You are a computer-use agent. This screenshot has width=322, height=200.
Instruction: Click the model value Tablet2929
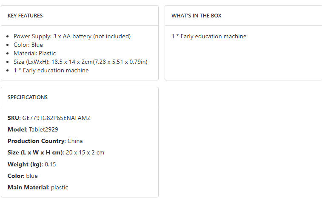tap(43, 129)
